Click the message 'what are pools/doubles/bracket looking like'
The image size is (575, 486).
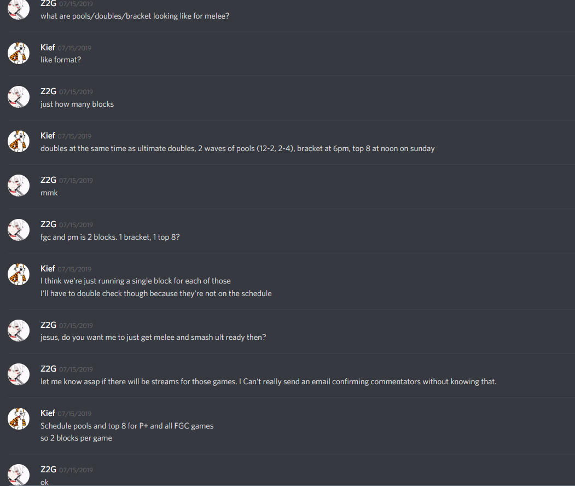coord(135,16)
